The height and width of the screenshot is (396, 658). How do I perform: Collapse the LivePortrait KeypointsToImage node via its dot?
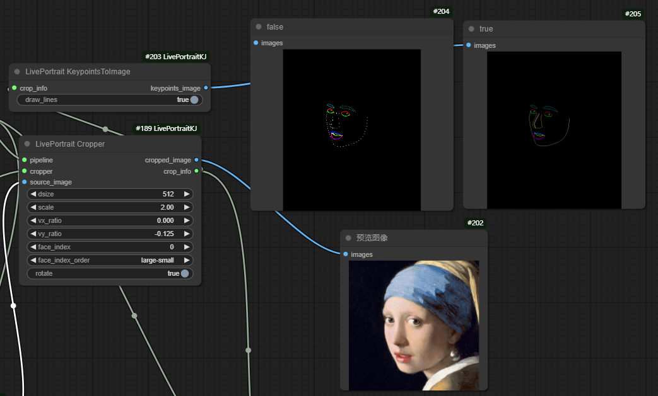click(17, 72)
